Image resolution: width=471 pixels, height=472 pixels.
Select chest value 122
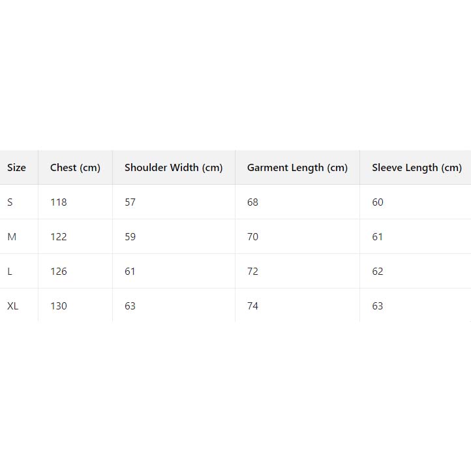click(59, 237)
